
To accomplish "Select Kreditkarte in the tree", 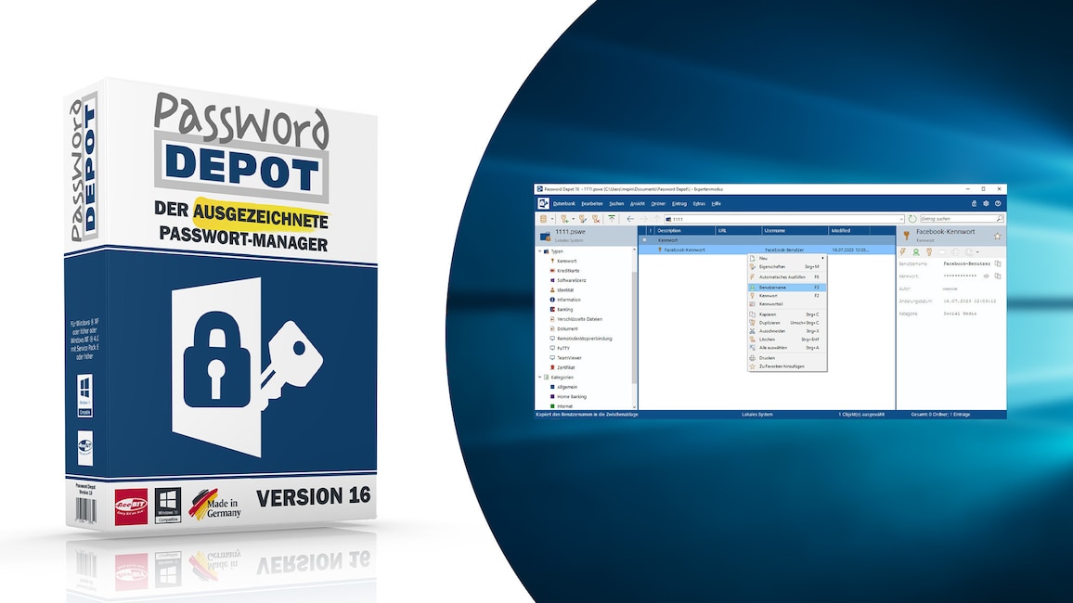I will point(568,270).
